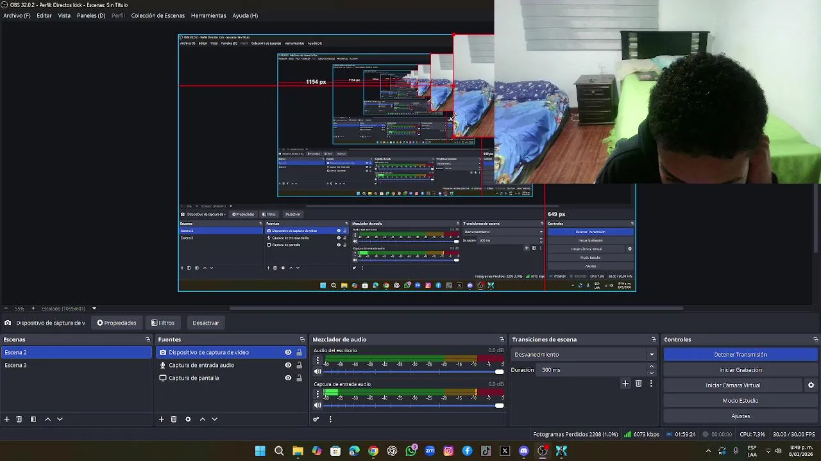The image size is (821, 461).
Task: Move selected source down in Fuentes
Action: (215, 419)
